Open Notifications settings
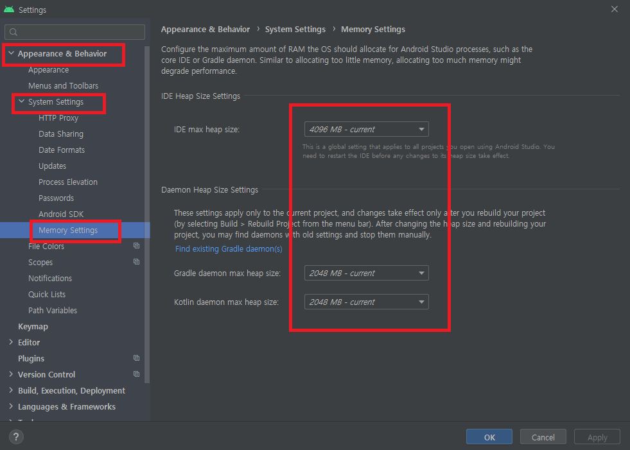Viewport: 630px width, 450px height. (50, 279)
